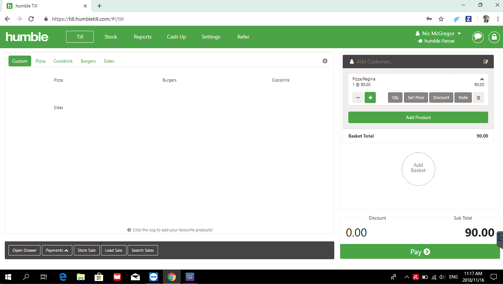The width and height of the screenshot is (503, 284).
Task: Open Windows notification center
Action: [x=494, y=277]
